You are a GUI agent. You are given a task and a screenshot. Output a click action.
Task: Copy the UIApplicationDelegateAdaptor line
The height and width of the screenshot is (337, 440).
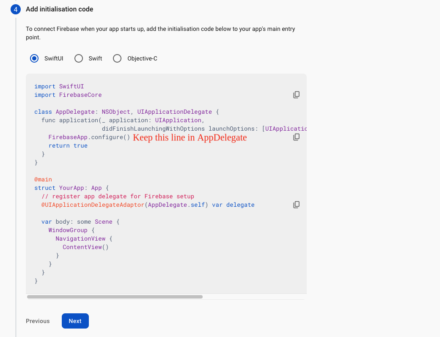tap(296, 205)
